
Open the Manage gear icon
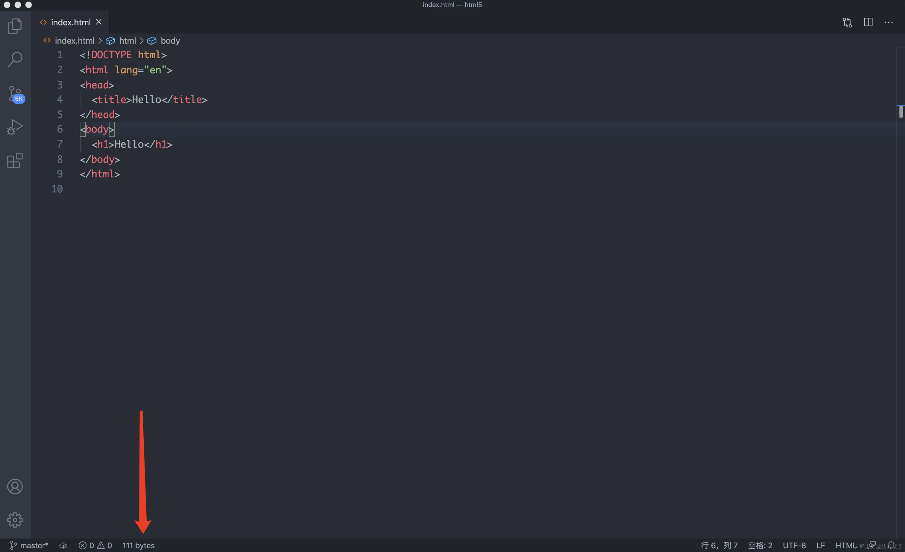pos(15,520)
